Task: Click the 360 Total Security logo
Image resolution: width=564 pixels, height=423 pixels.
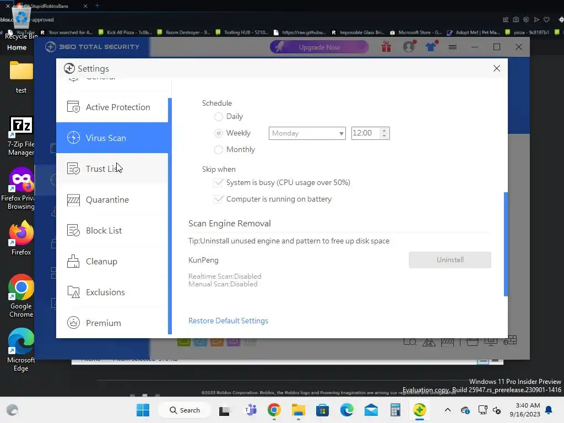Action: coord(93,47)
